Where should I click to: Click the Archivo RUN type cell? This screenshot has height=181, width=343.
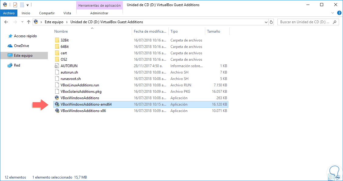click(x=181, y=85)
